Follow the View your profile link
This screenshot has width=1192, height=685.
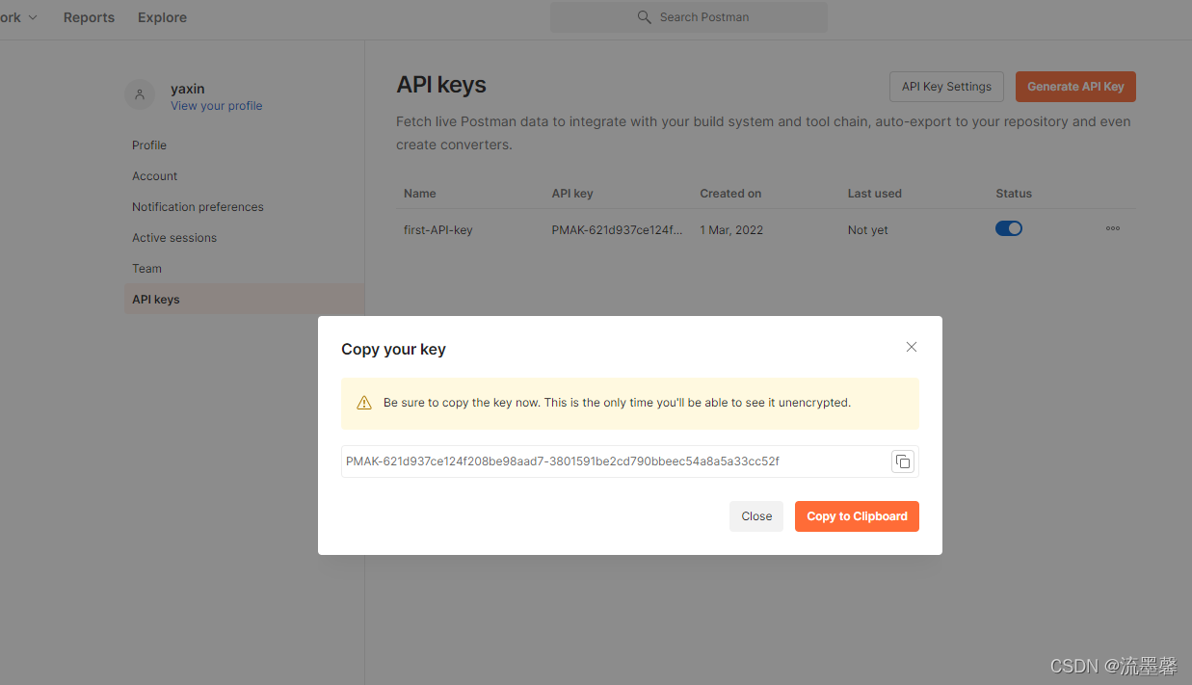pos(217,106)
